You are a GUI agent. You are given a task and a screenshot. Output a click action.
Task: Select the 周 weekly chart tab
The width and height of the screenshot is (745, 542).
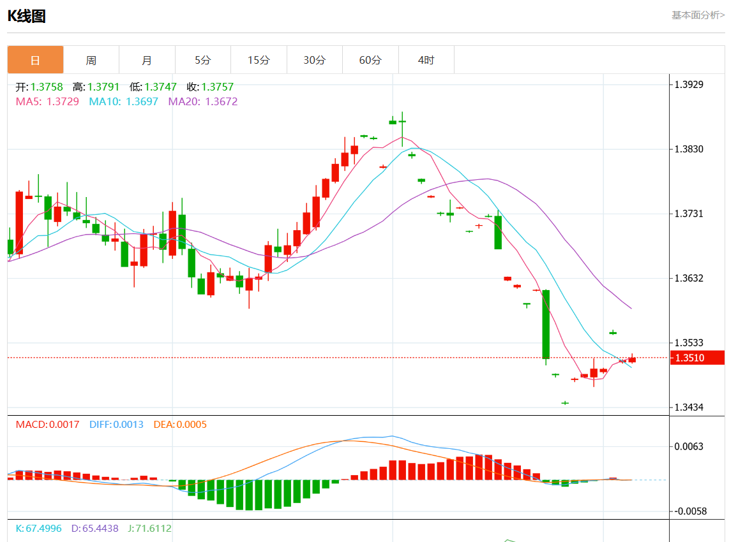[x=91, y=60]
